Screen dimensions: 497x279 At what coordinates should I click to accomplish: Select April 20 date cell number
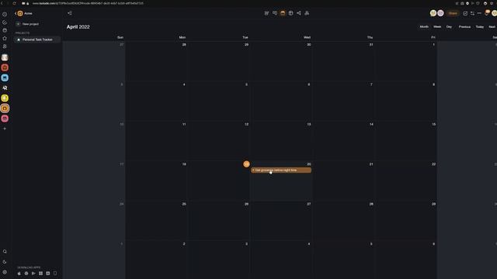[309, 164]
